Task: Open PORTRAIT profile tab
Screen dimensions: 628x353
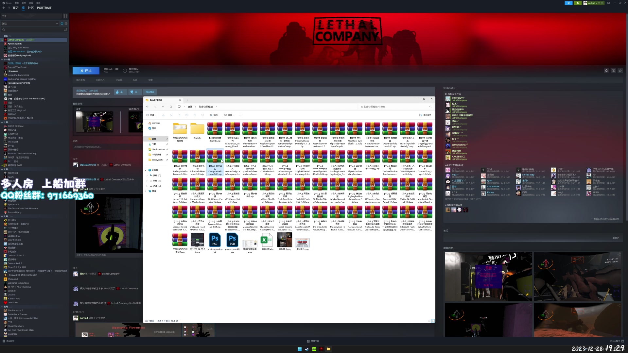Action: click(44, 8)
